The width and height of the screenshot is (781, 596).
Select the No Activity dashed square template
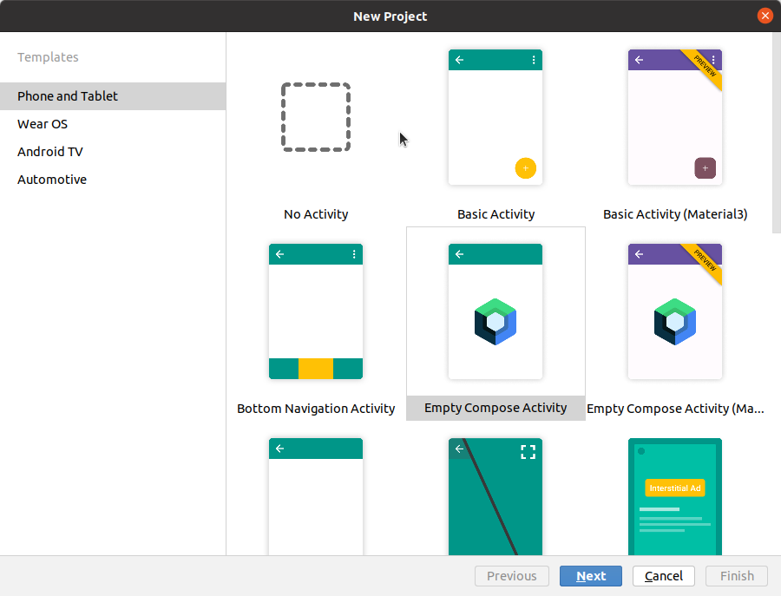316,117
